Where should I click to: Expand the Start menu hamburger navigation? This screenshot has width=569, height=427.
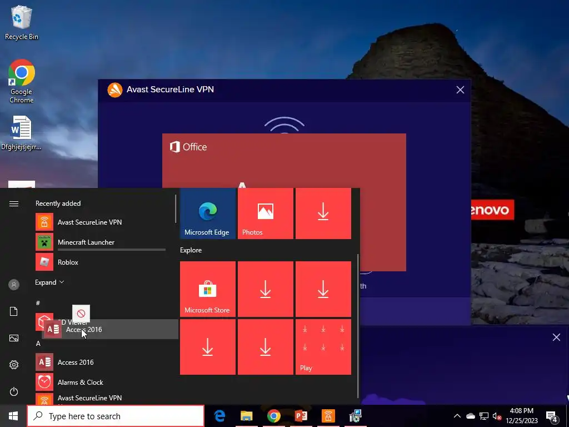pyautogui.click(x=14, y=203)
